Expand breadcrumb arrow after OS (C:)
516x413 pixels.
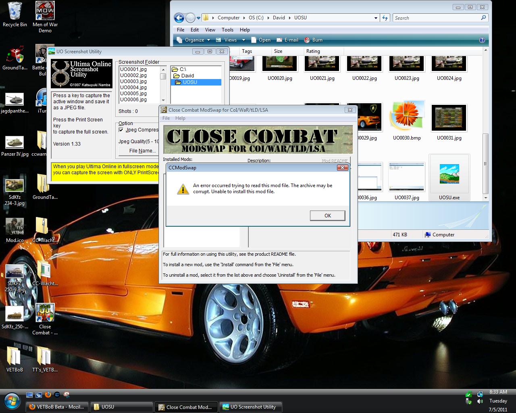click(268, 18)
